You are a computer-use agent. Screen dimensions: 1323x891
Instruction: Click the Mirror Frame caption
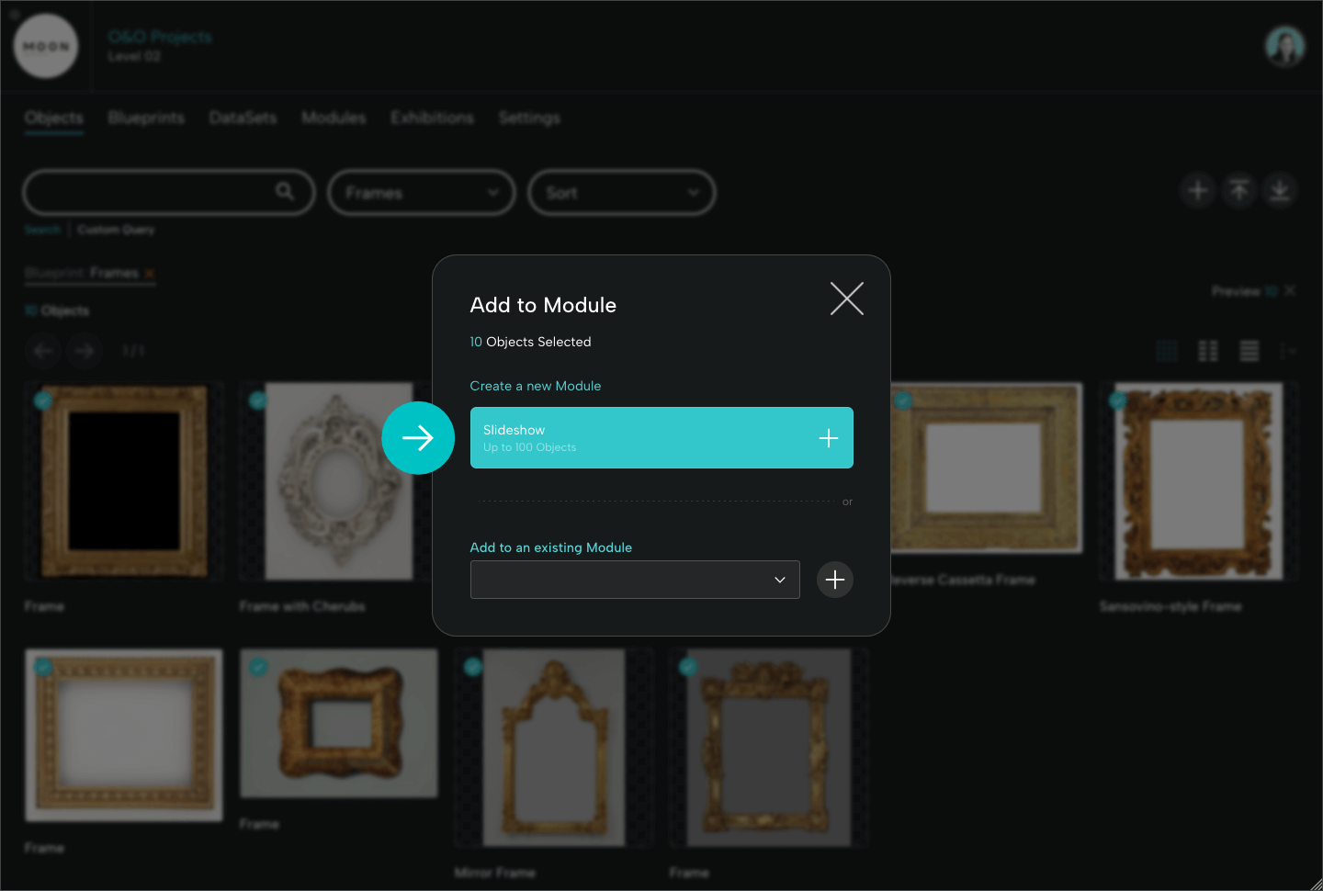tap(495, 874)
